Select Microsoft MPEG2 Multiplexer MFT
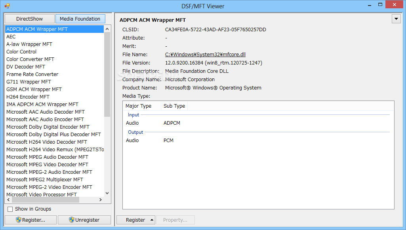 (x=54, y=179)
